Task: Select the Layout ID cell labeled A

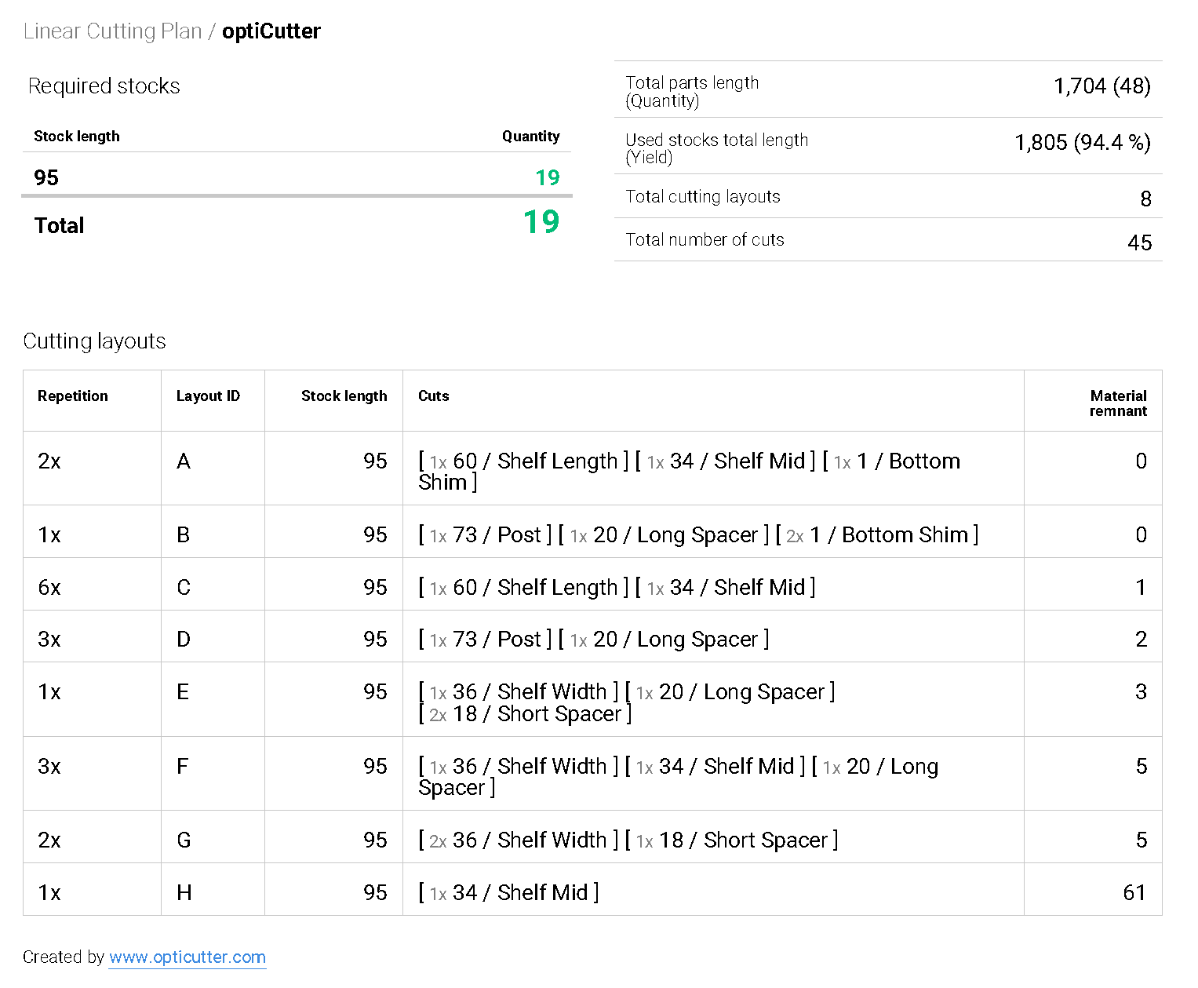Action: pyautogui.click(x=184, y=461)
